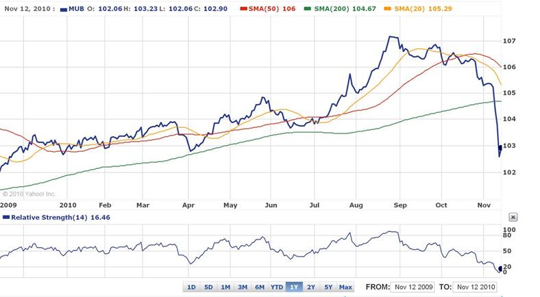This screenshot has height=297, width=540.
Task: Close the Relative Strength indicator panel
Action: [513, 217]
